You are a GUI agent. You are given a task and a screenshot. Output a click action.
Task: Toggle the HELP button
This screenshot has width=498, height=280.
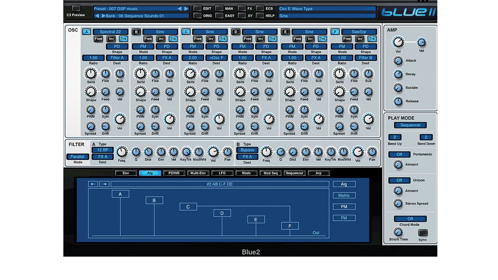260,16
